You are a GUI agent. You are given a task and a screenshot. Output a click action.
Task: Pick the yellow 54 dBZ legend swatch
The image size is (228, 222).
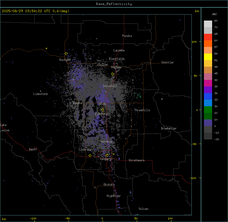(208, 57)
